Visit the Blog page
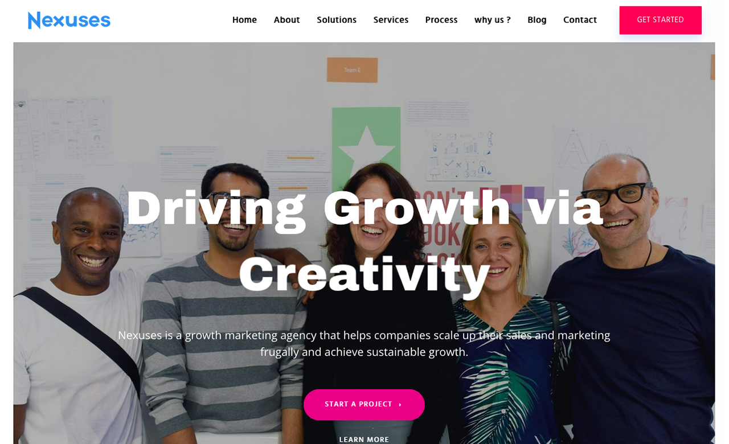This screenshot has width=729, height=444. (x=537, y=20)
